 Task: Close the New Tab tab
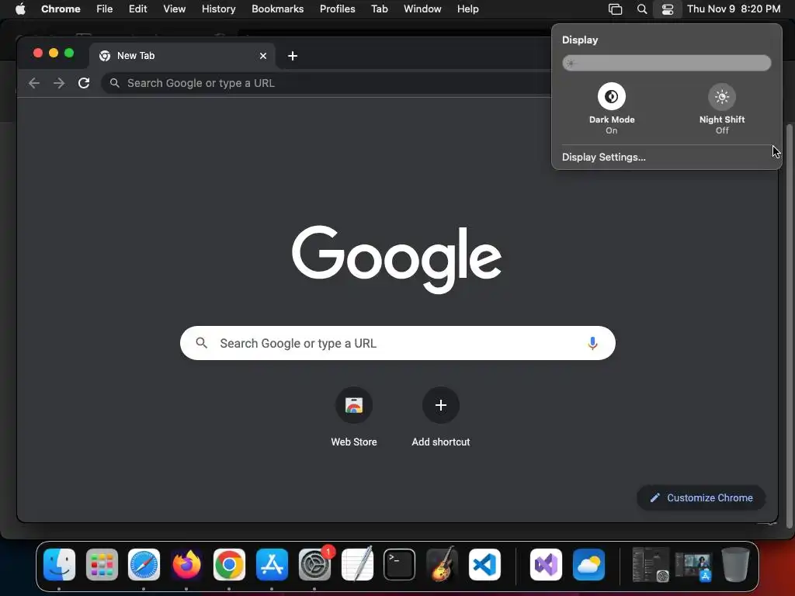pyautogui.click(x=263, y=56)
